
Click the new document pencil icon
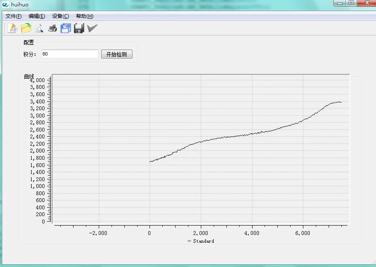pos(12,28)
